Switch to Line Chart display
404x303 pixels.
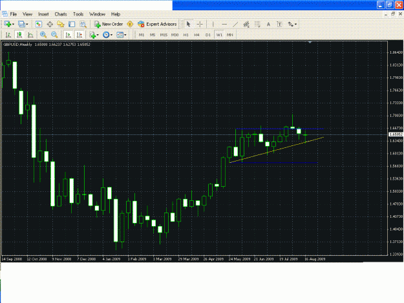coord(30,35)
